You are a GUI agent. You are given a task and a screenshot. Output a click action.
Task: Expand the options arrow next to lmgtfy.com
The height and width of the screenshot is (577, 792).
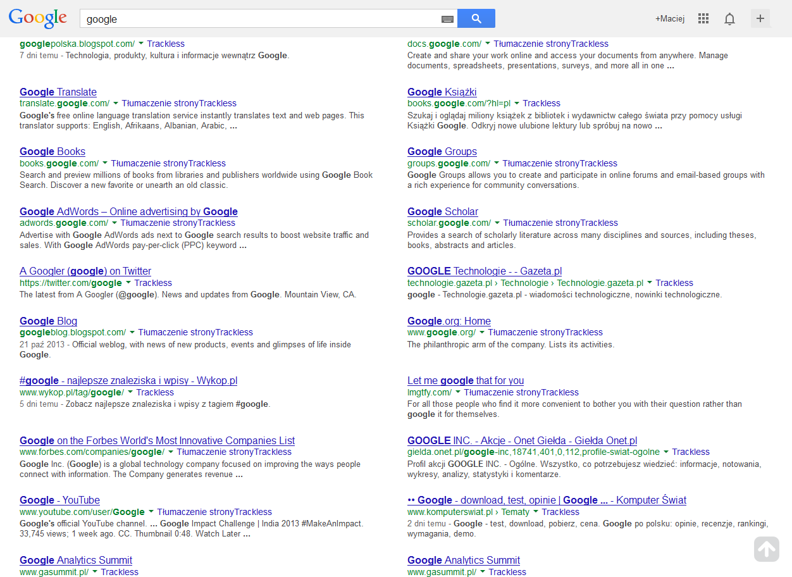[460, 392]
